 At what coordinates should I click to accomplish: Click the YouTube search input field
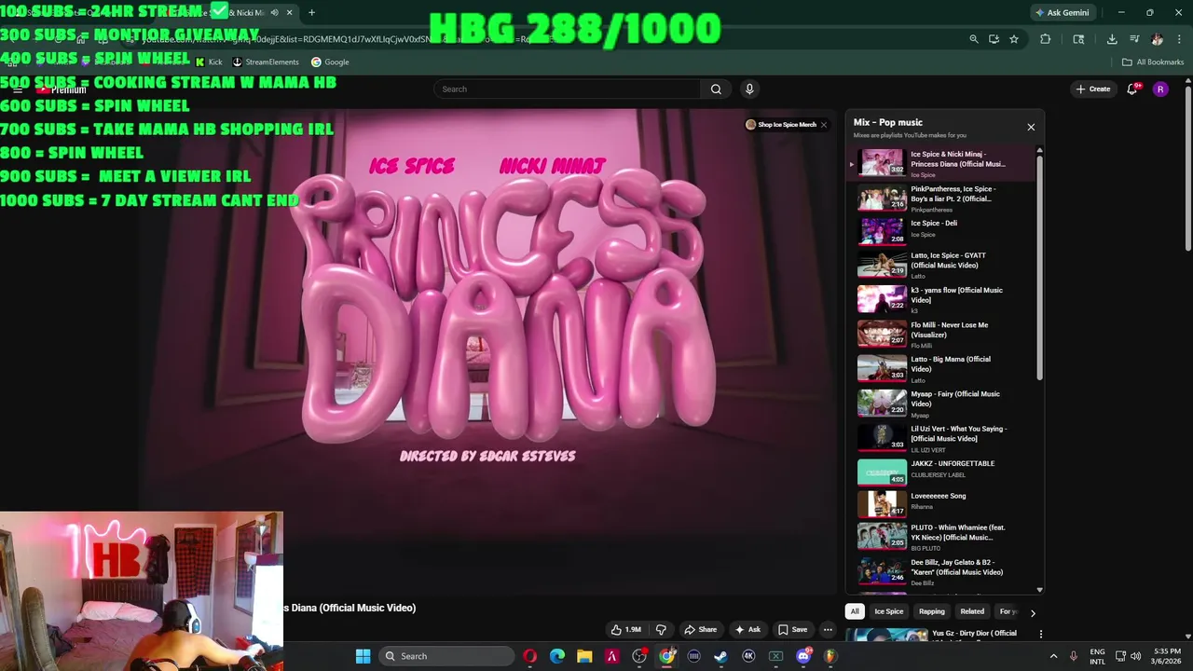[567, 89]
